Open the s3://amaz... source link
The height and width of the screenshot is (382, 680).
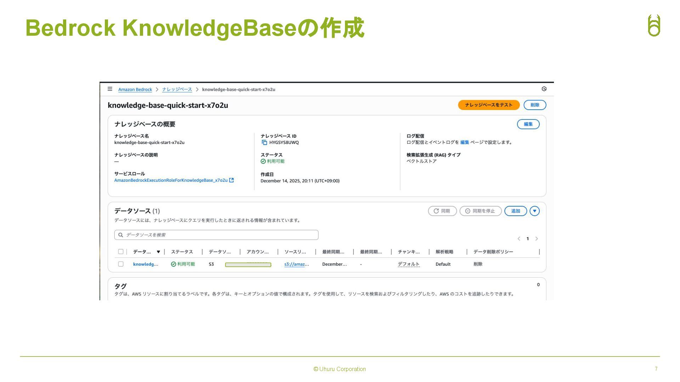pos(296,264)
